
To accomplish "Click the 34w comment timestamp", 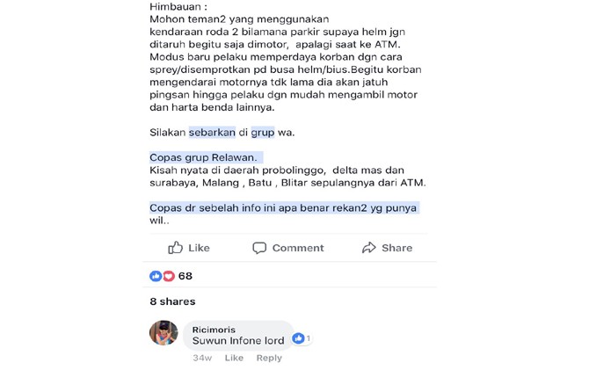I will click(x=202, y=358).
